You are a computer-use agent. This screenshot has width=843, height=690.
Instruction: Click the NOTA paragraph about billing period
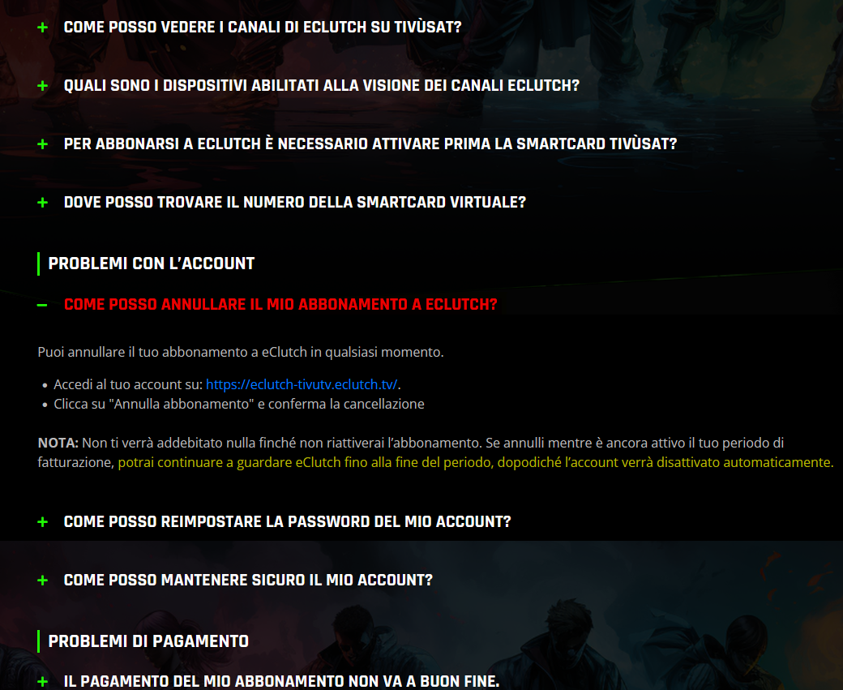[x=435, y=452]
